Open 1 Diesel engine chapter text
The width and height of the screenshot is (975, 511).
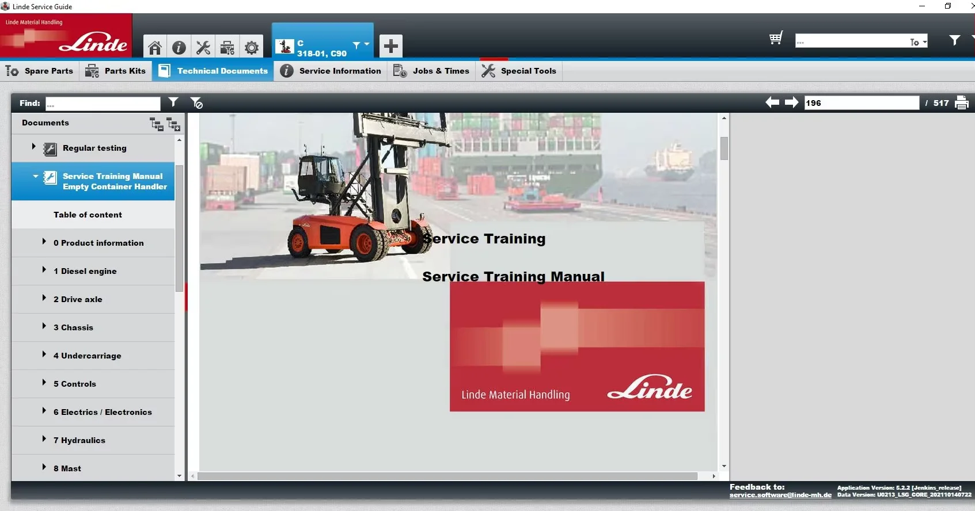coord(85,271)
